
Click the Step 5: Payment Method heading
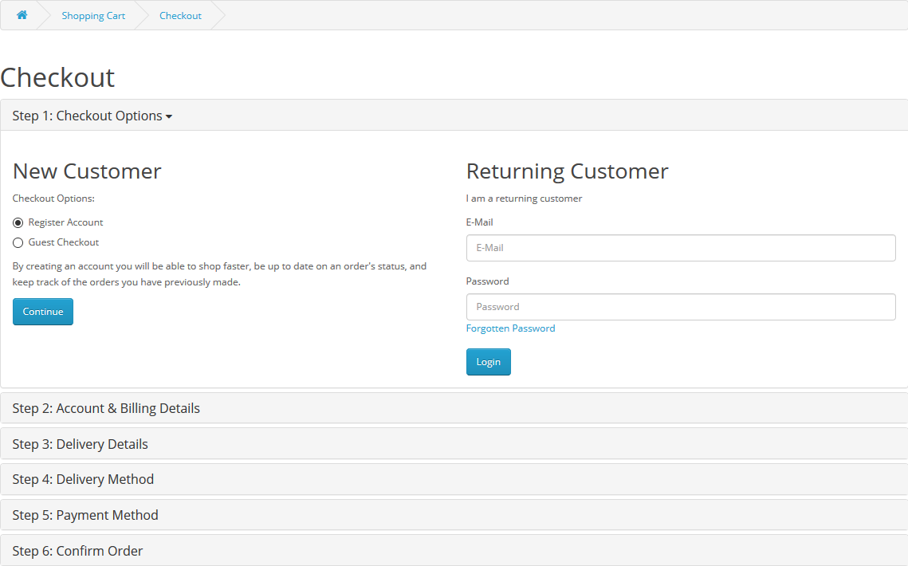85,516
